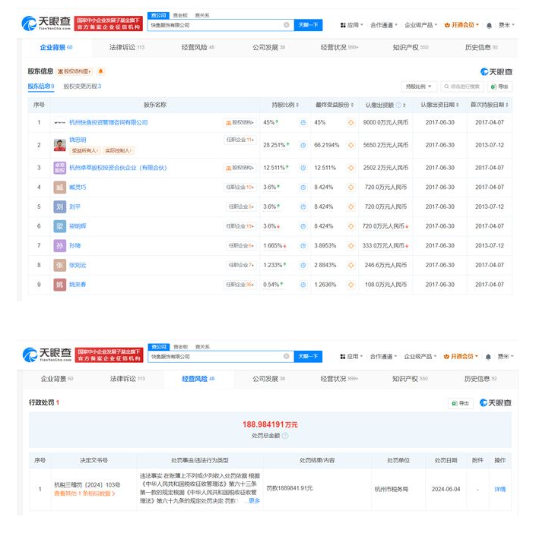Clear the top search box with X icon

coord(287,25)
